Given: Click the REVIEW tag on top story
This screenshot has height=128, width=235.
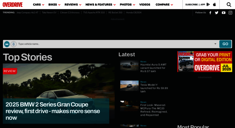Looking at the screenshot, I should click(10, 71).
